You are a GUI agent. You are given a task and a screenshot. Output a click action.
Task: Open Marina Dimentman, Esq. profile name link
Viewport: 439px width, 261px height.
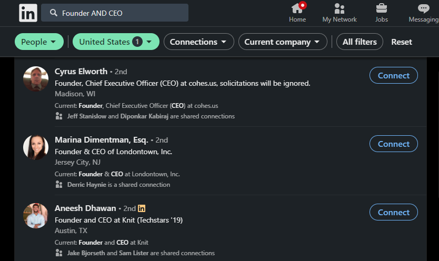[x=102, y=140]
